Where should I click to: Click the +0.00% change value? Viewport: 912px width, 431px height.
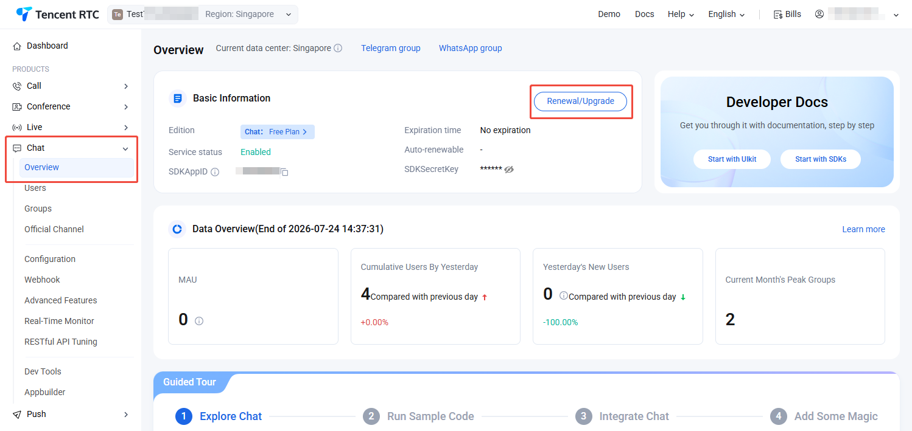(x=374, y=322)
